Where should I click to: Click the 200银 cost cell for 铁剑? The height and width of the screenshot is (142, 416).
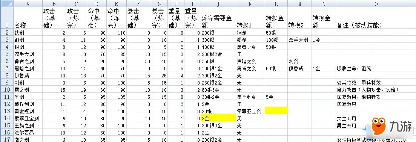(x=218, y=33)
